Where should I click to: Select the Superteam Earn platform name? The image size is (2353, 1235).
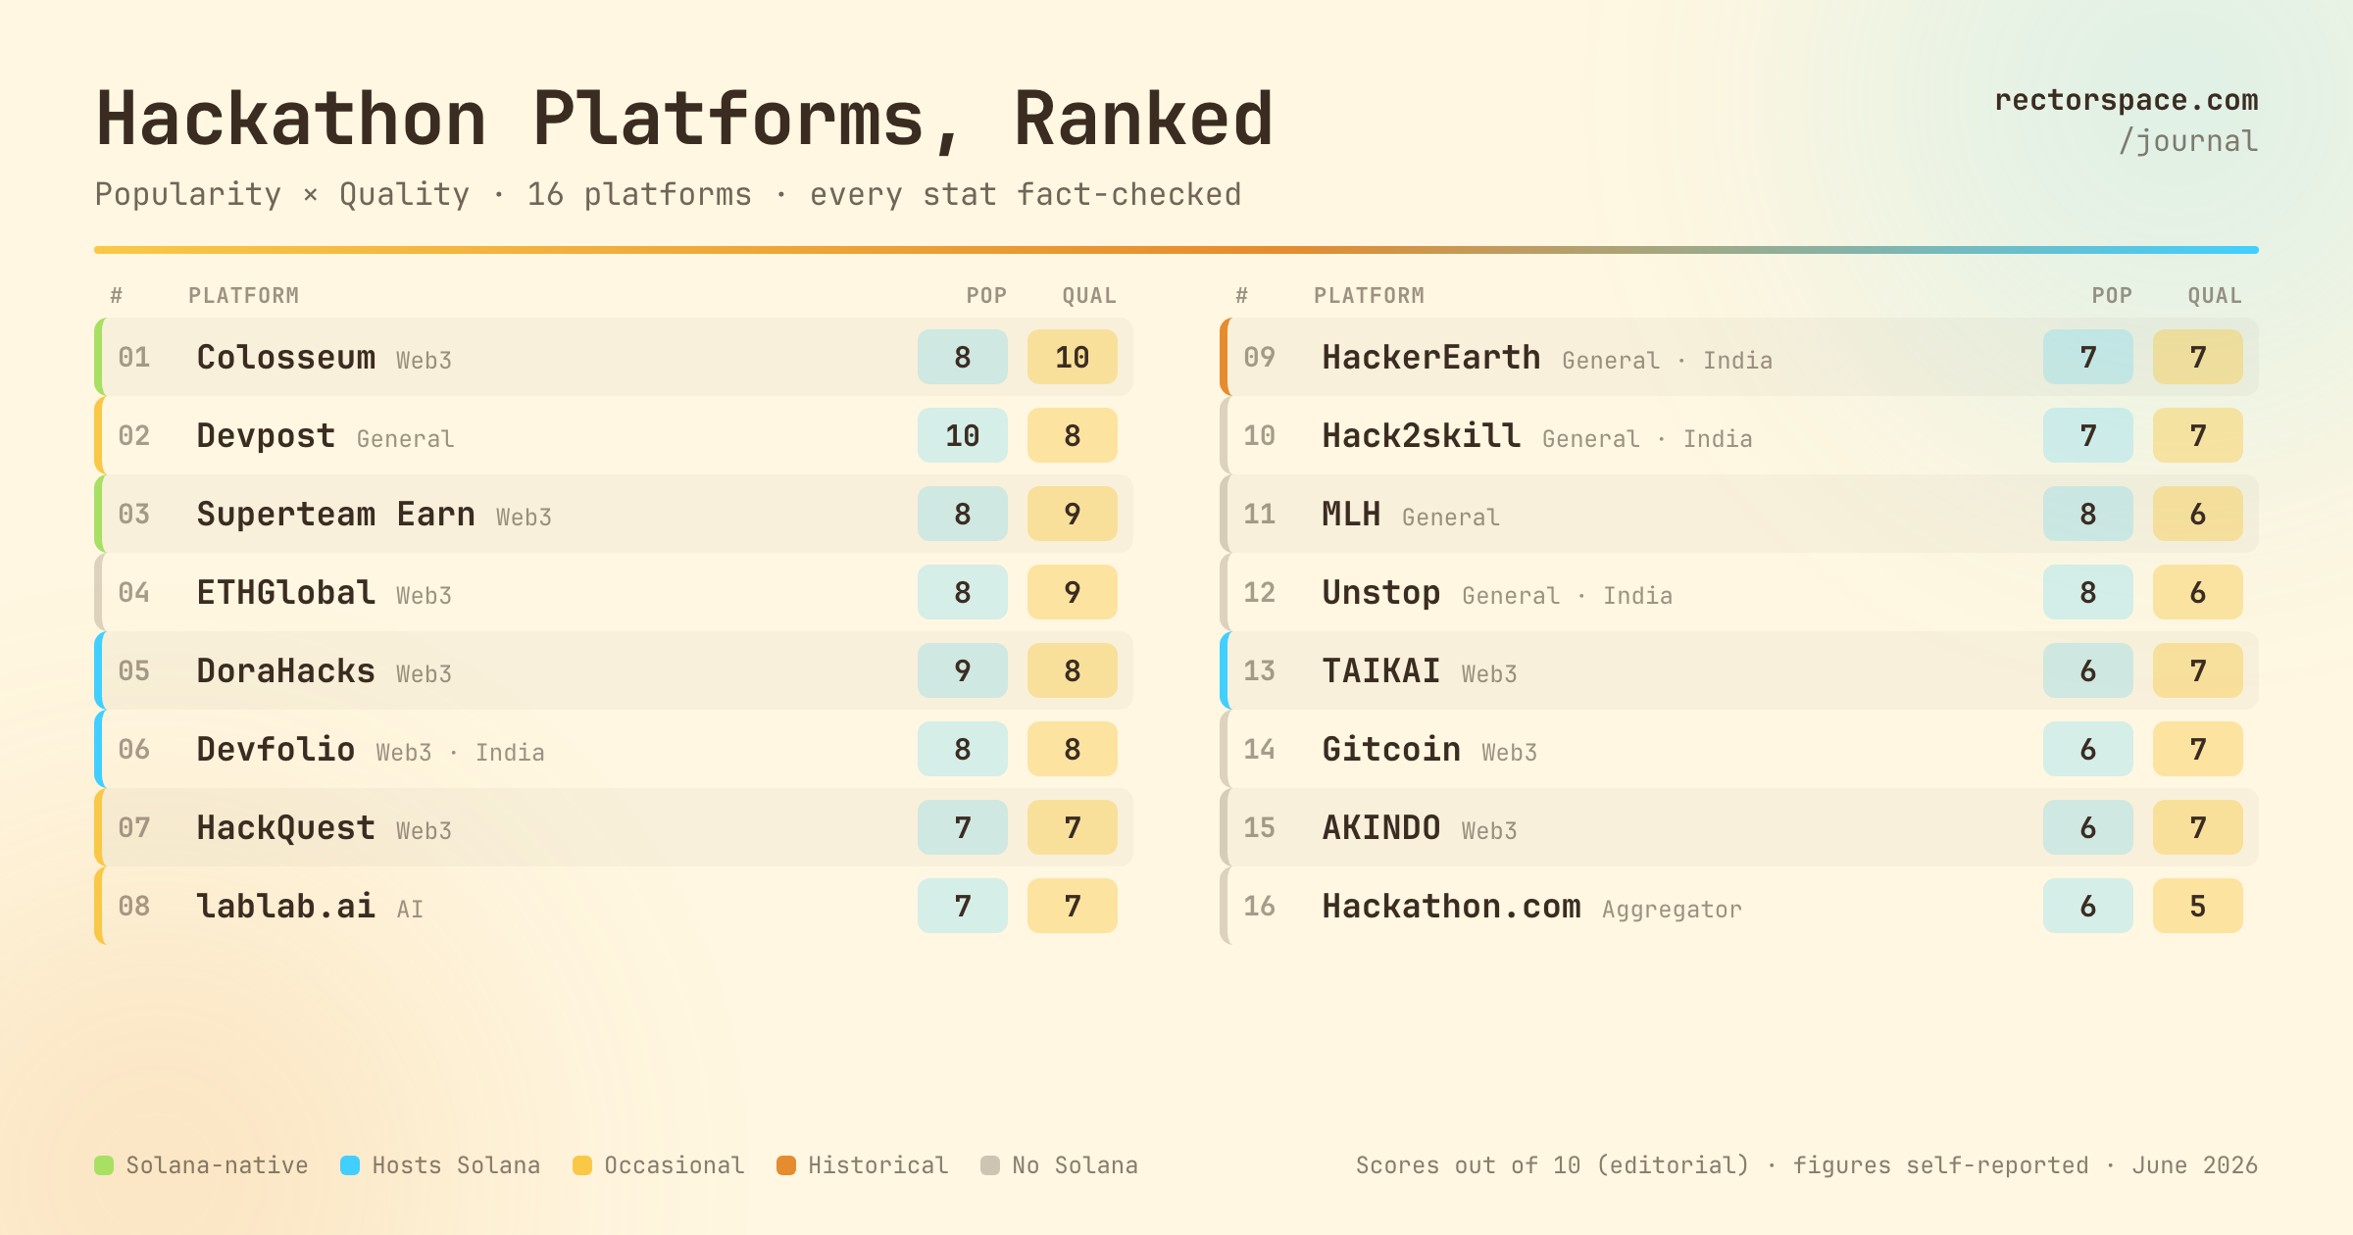pos(335,514)
